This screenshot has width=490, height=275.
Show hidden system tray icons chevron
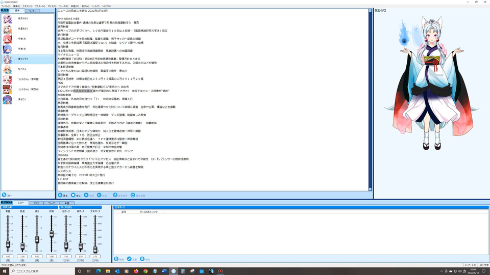tap(441, 271)
